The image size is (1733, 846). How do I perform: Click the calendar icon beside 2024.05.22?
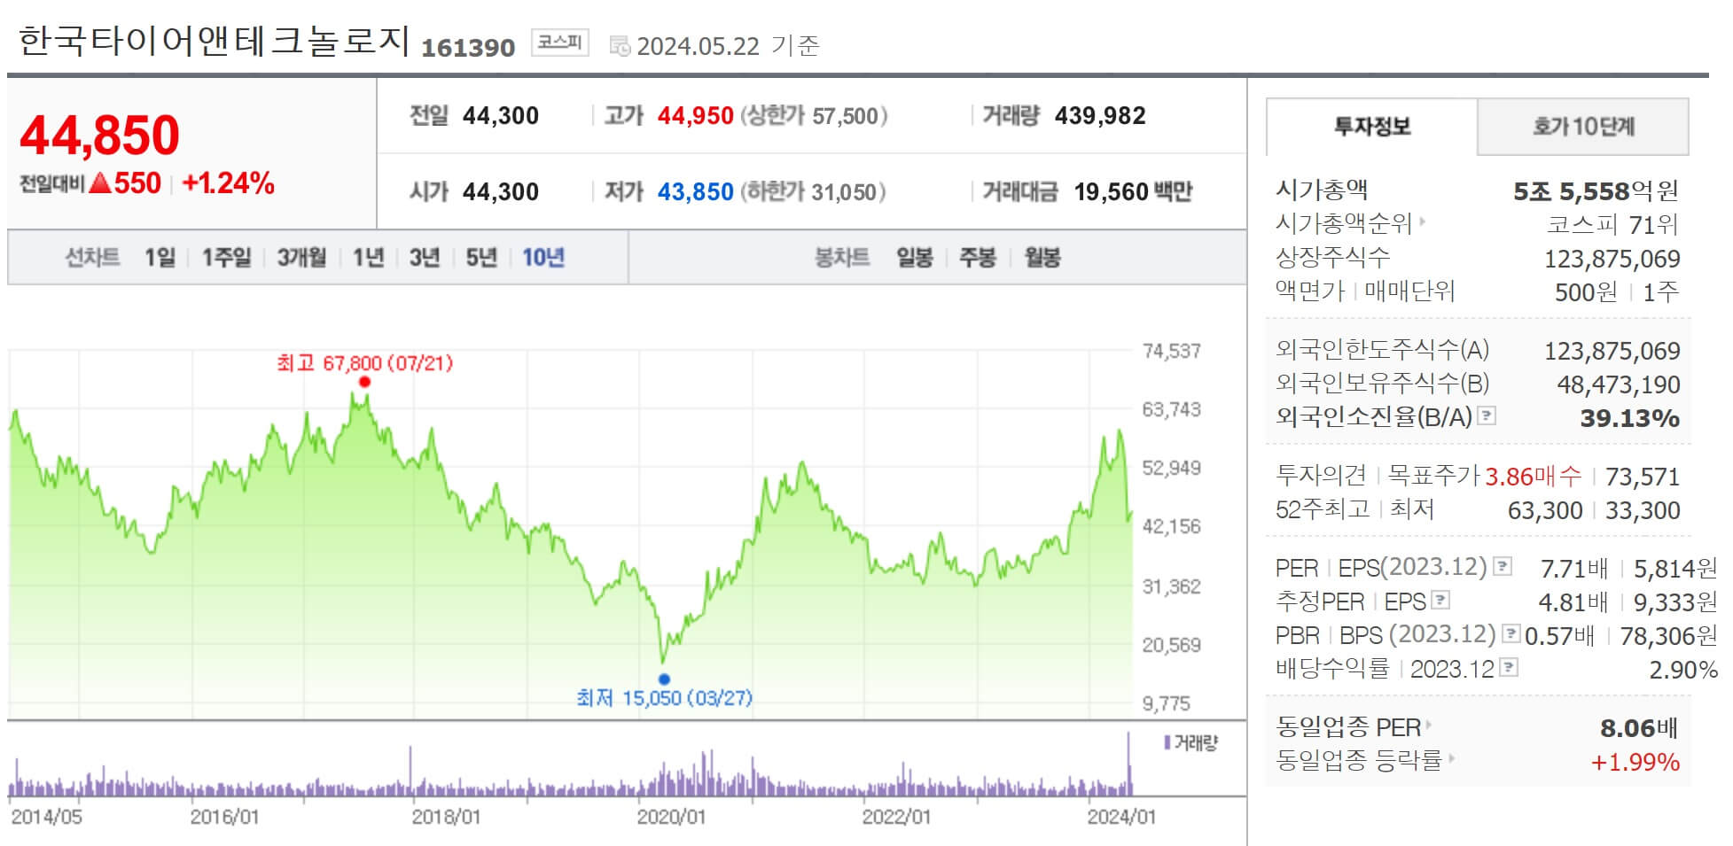(620, 46)
